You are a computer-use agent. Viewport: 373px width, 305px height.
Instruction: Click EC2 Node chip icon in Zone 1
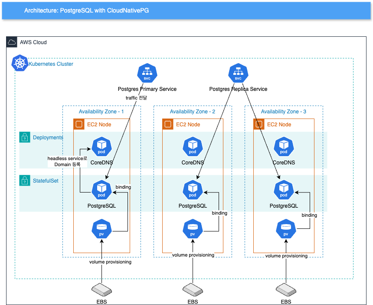79,124
